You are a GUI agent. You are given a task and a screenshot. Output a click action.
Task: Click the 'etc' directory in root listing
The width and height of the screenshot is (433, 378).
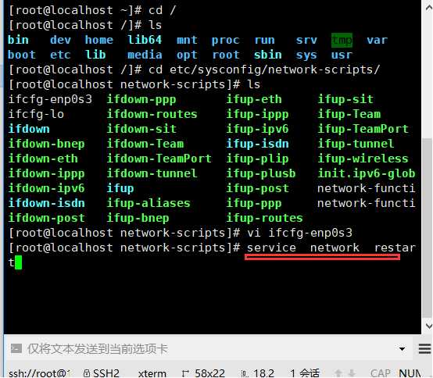tap(60, 55)
